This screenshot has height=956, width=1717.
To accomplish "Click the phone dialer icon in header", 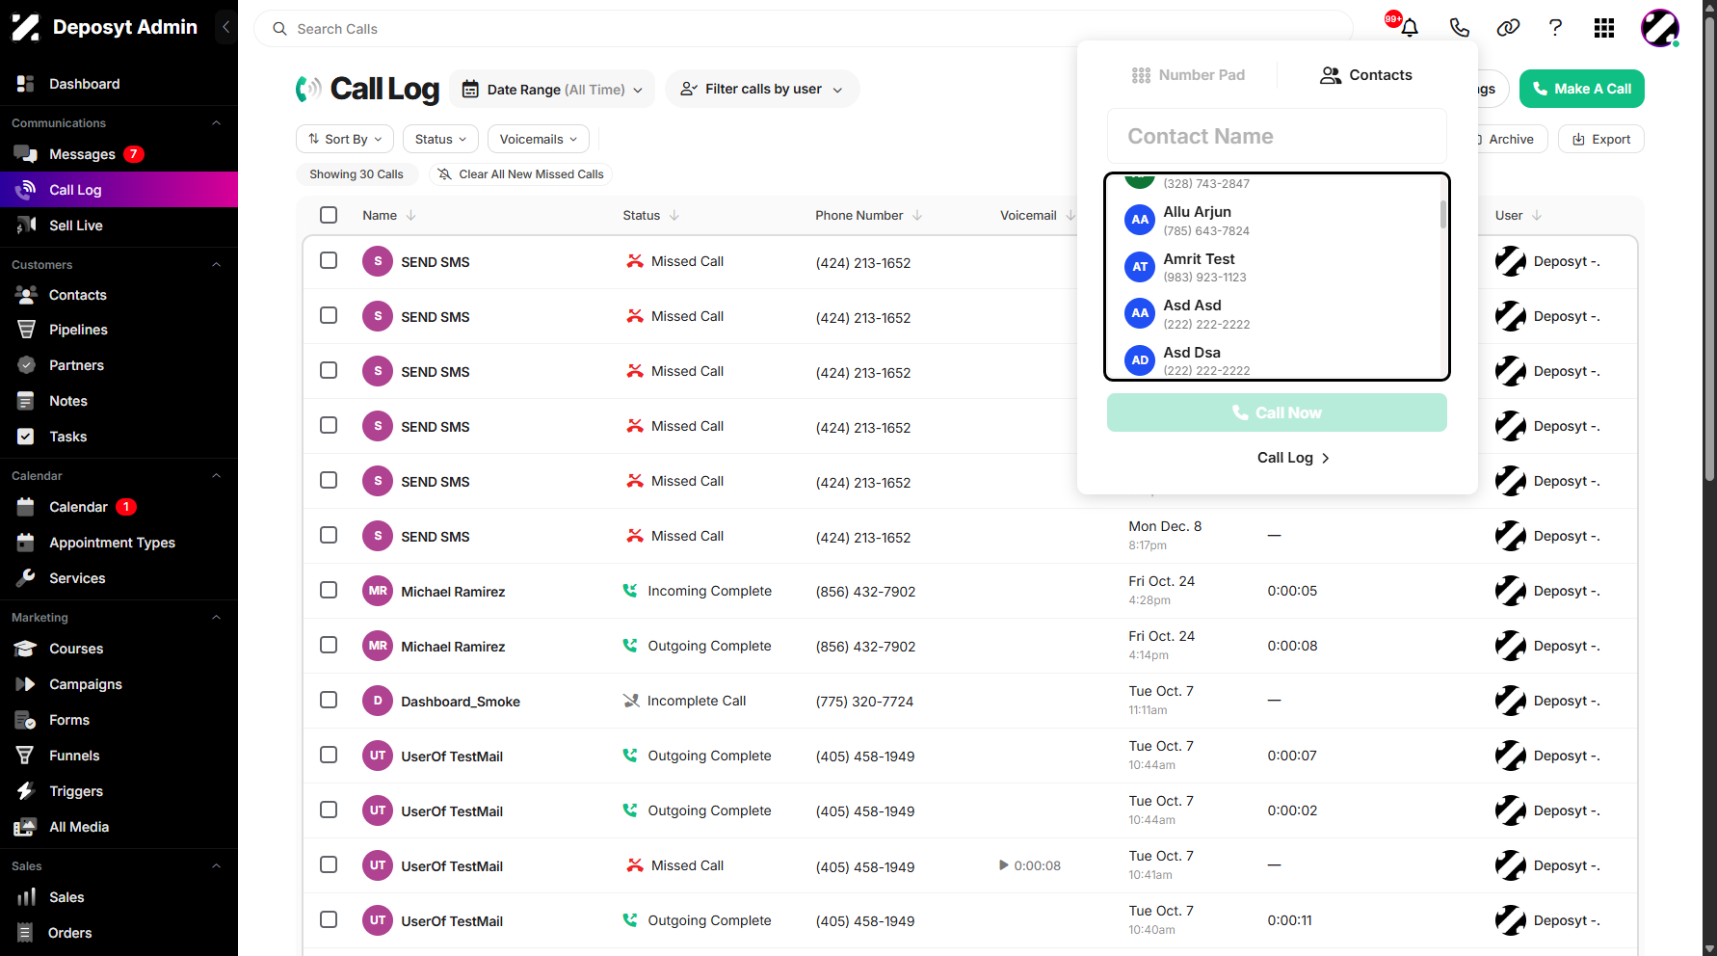I will tap(1460, 28).
